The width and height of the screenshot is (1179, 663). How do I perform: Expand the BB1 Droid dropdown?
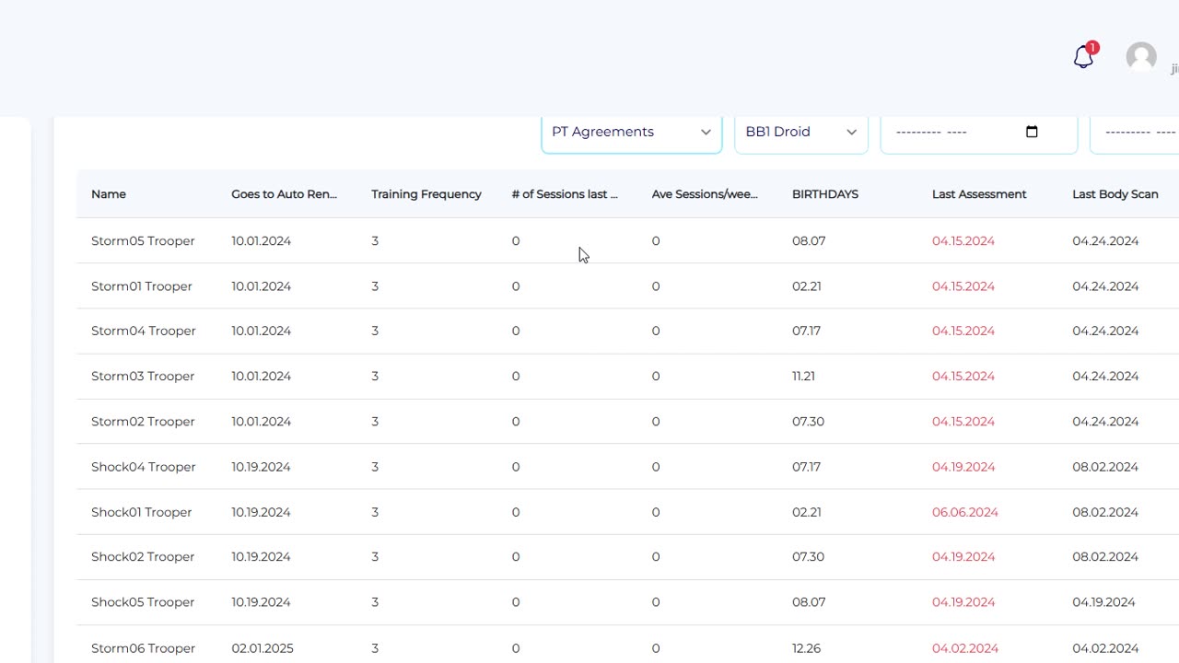click(801, 132)
